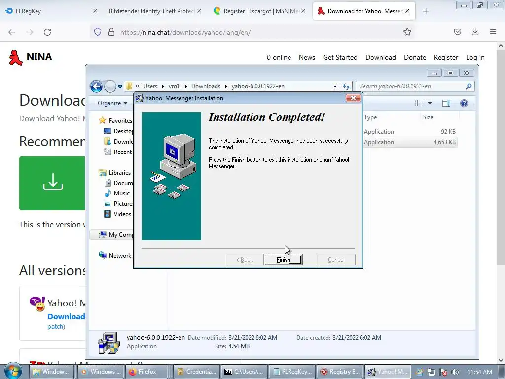Open Register on NINA site

446,57
